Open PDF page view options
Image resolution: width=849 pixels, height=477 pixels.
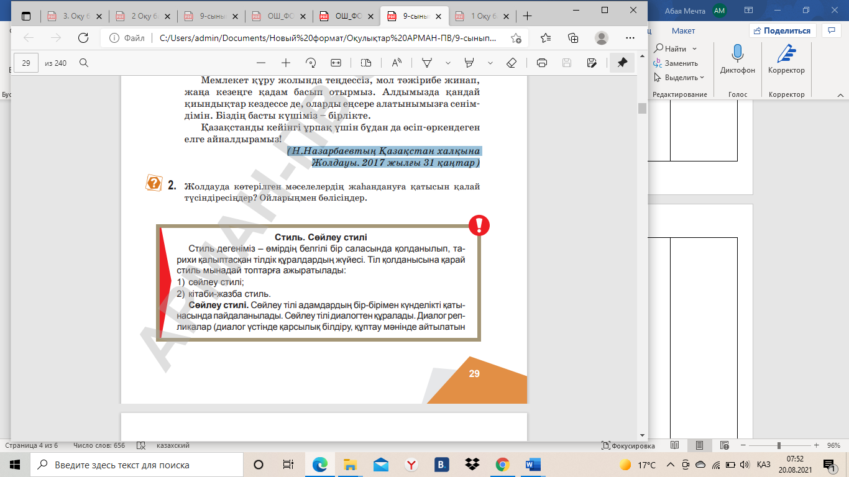tap(365, 63)
